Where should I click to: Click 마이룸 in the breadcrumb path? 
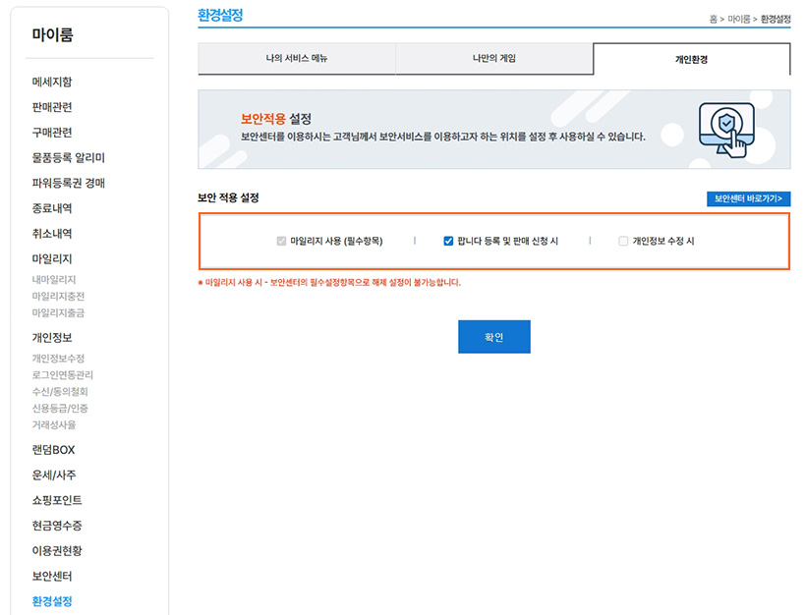pyautogui.click(x=738, y=20)
